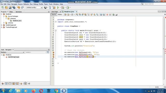
Task: Toggle Show Static Members filter in Navigator
Action: (x=10, y=84)
